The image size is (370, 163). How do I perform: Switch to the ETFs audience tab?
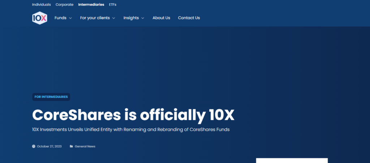tap(113, 4)
